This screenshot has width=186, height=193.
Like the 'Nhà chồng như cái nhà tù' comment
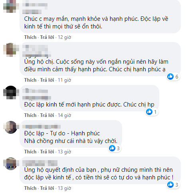(30, 152)
